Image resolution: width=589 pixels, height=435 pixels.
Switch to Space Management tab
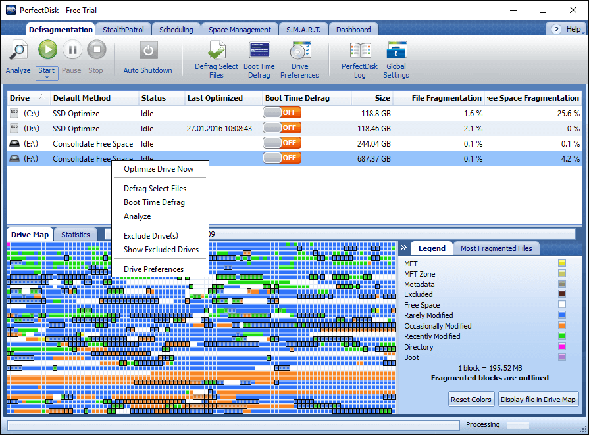[240, 30]
